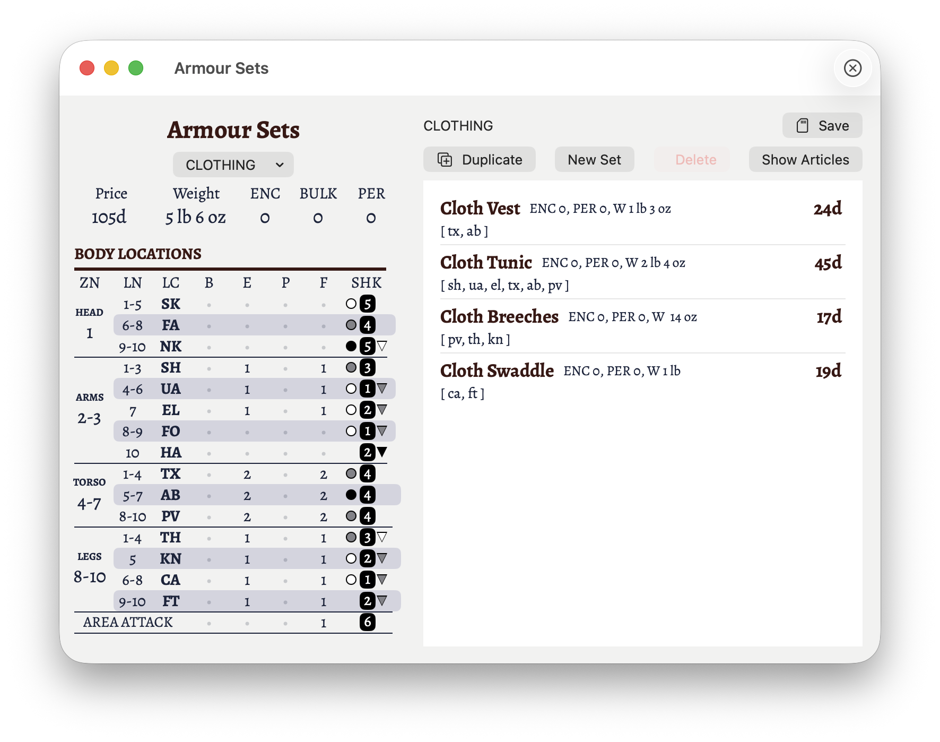Click the shock badge 6 on AREA ATTACK row
This screenshot has width=940, height=742.
click(x=368, y=622)
